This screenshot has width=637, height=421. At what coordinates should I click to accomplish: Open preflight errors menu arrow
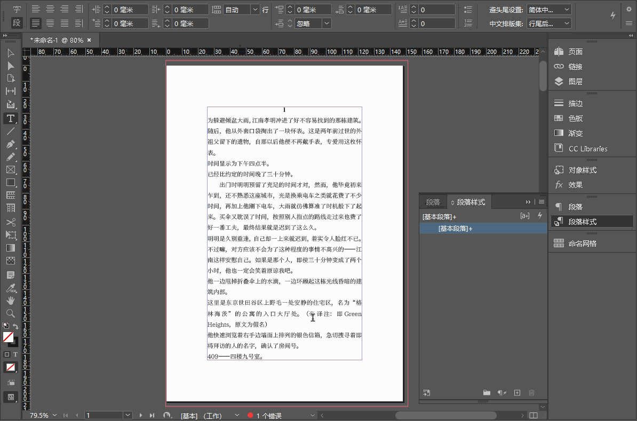[x=313, y=415]
